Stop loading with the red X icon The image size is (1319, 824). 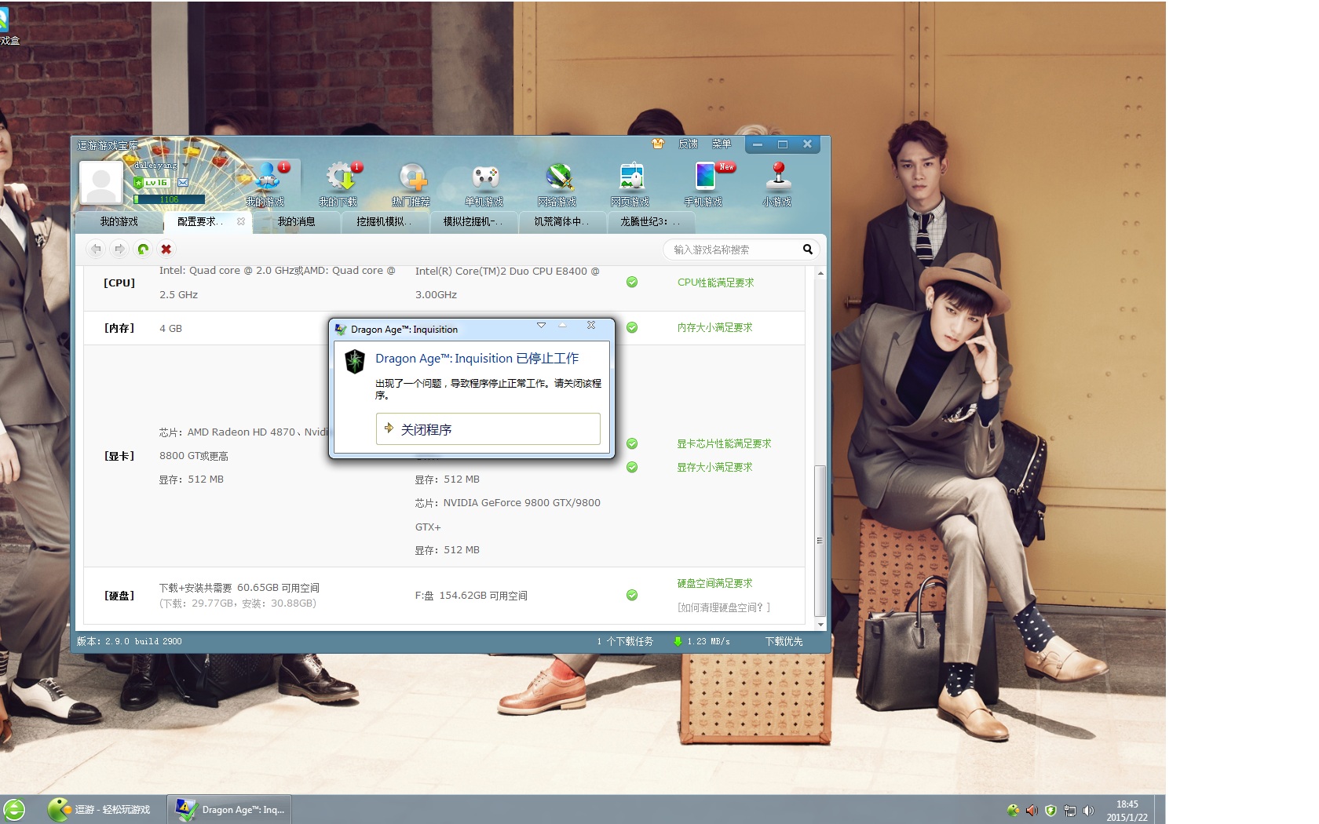[x=166, y=249]
